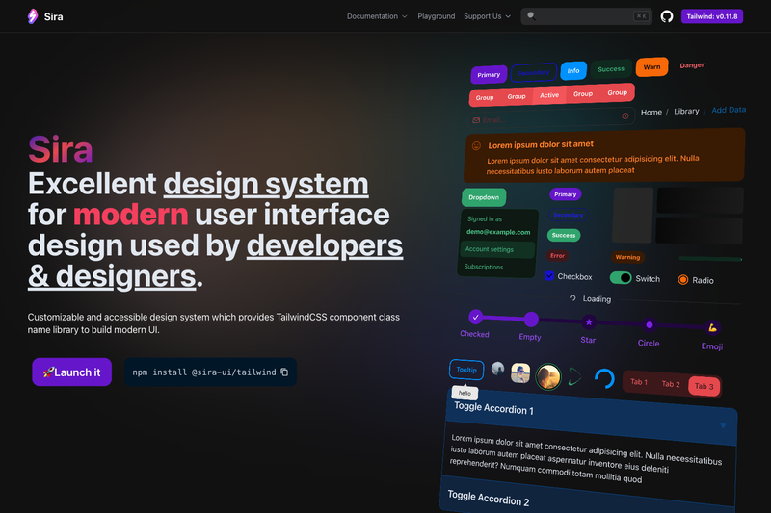Viewport: 771px width, 513px height.
Task: Click the Empty step marker
Action: (x=531, y=320)
